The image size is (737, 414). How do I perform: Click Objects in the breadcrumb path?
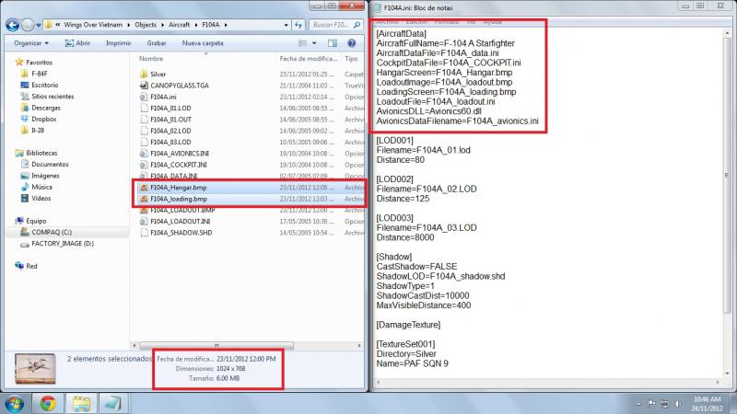(x=146, y=25)
